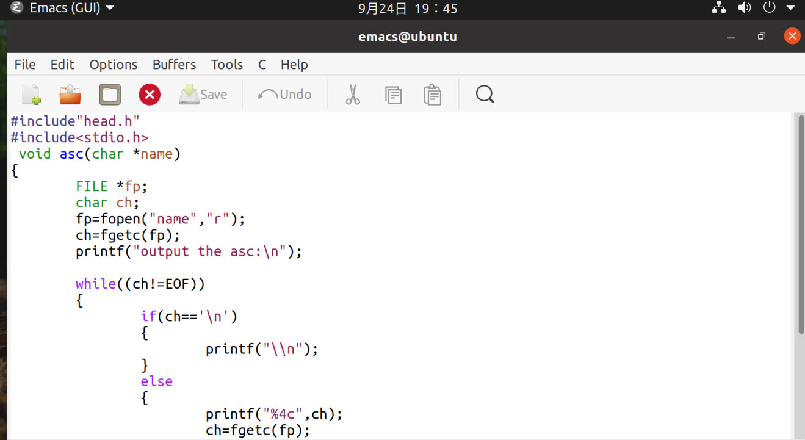Click the line #include"head.h"

(x=76, y=121)
